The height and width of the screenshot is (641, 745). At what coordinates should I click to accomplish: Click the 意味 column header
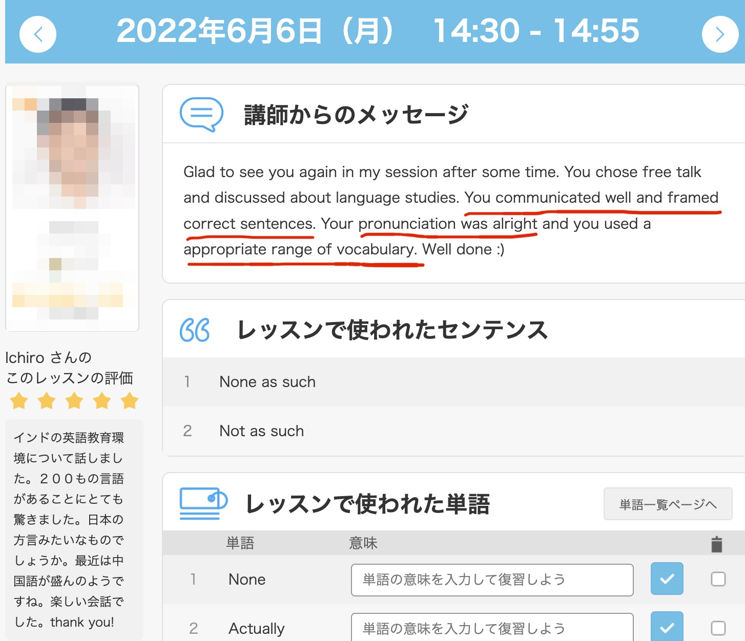[363, 543]
